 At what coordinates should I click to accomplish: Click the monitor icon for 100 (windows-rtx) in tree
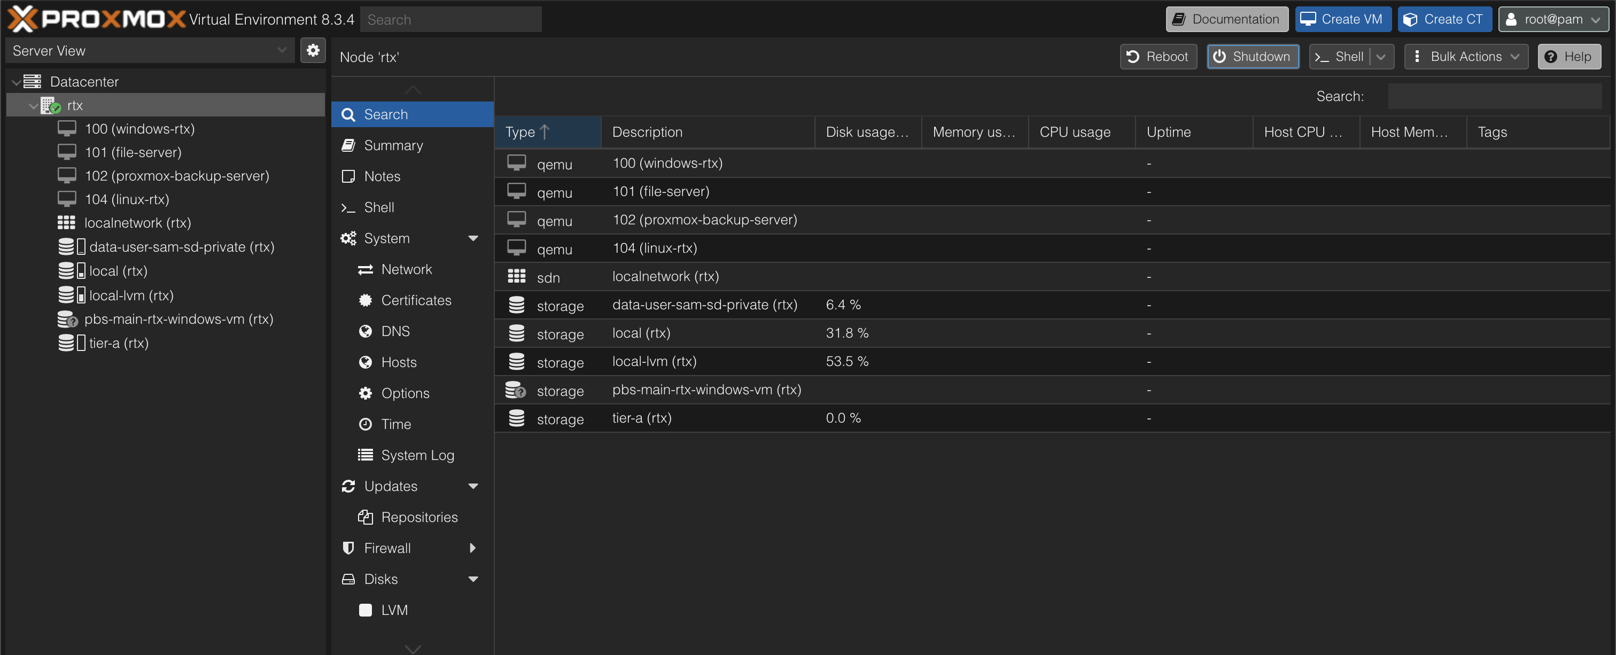(67, 129)
